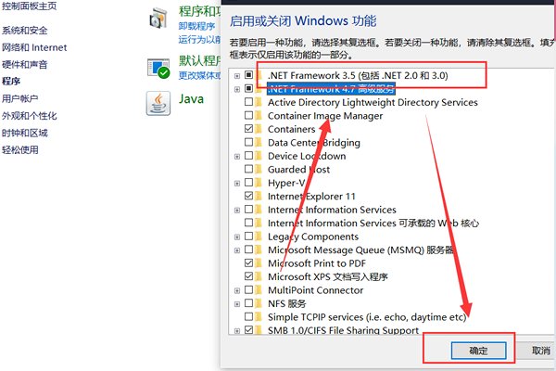Expand the .NET Framework 4.7 高级服务 node
The height and width of the screenshot is (371, 556).
237,89
